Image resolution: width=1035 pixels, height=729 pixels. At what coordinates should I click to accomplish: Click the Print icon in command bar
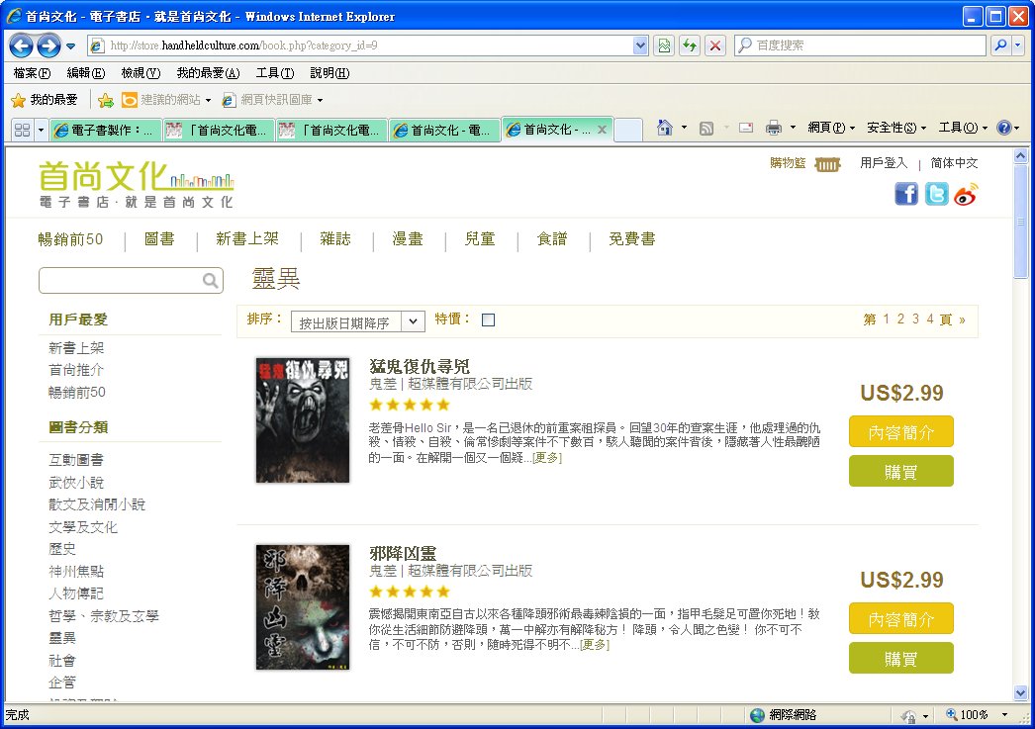tap(774, 129)
